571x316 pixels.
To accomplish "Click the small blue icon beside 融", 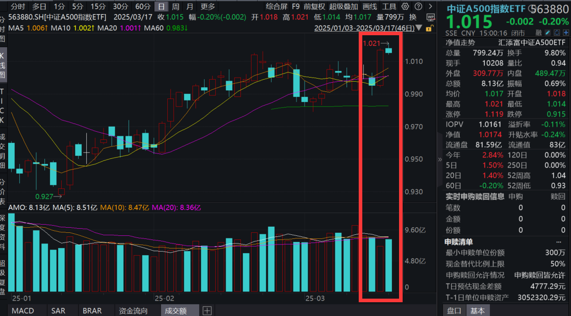I will pos(548,33).
